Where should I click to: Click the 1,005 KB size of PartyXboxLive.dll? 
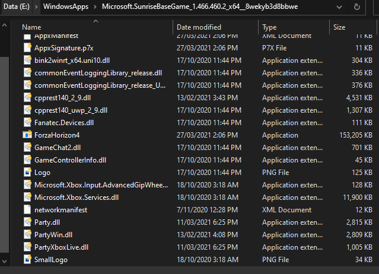click(x=359, y=247)
